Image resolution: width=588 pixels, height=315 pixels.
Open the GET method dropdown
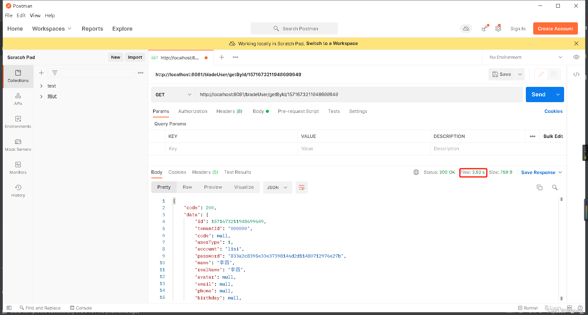point(173,94)
